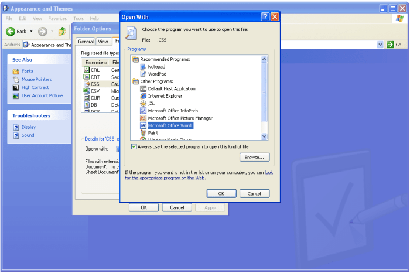The image size is (410, 273).
Task: Open Fonts in the See Also panel
Action: [27, 71]
